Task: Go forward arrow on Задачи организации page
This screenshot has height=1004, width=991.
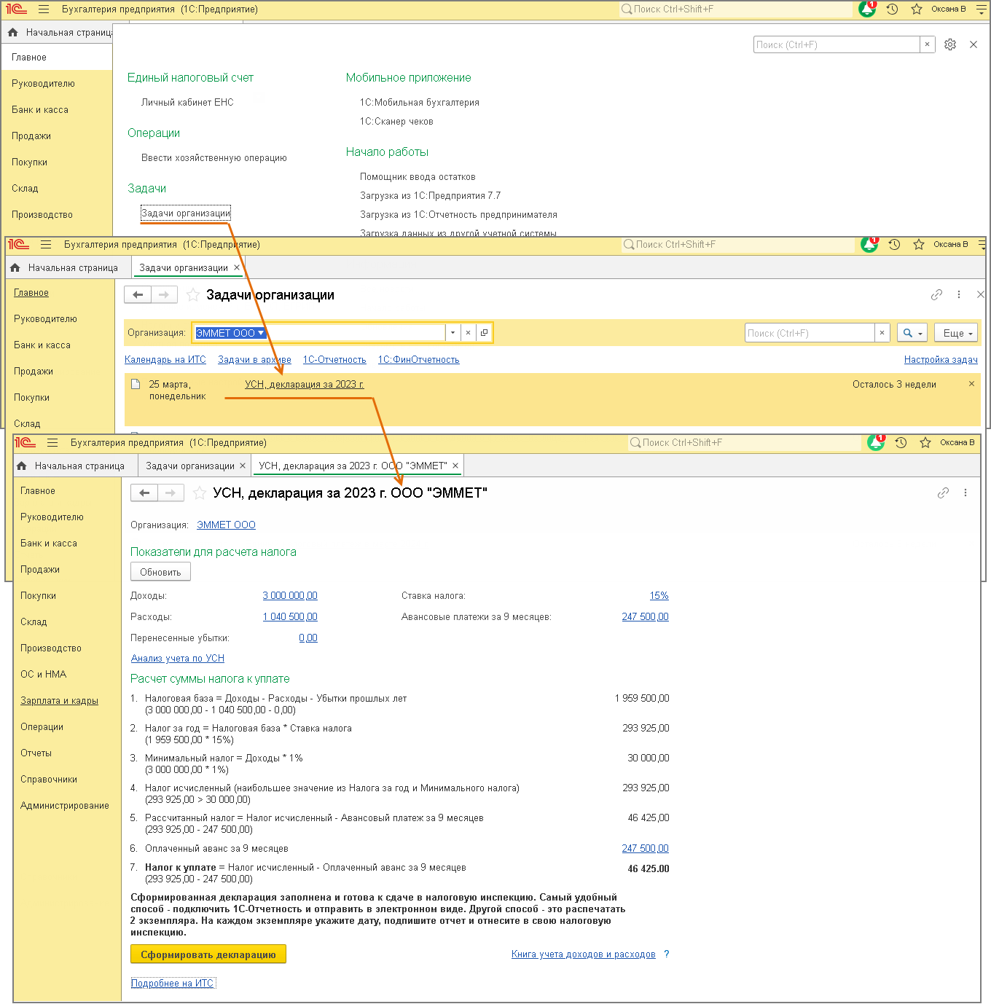Action: [164, 295]
